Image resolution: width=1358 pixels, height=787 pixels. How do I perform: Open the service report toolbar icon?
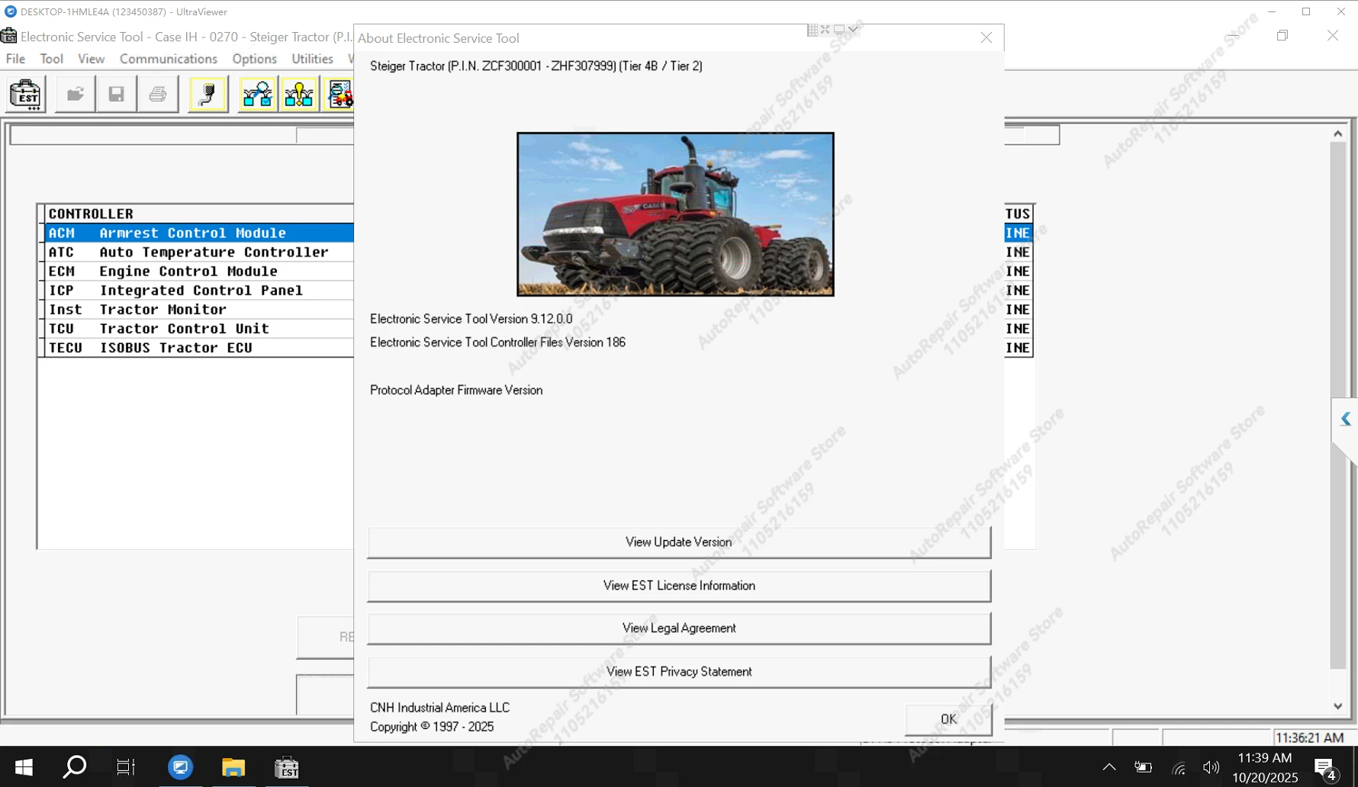(339, 93)
